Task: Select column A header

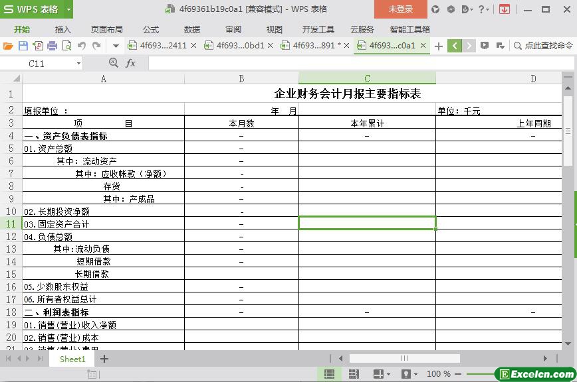Action: 104,78
